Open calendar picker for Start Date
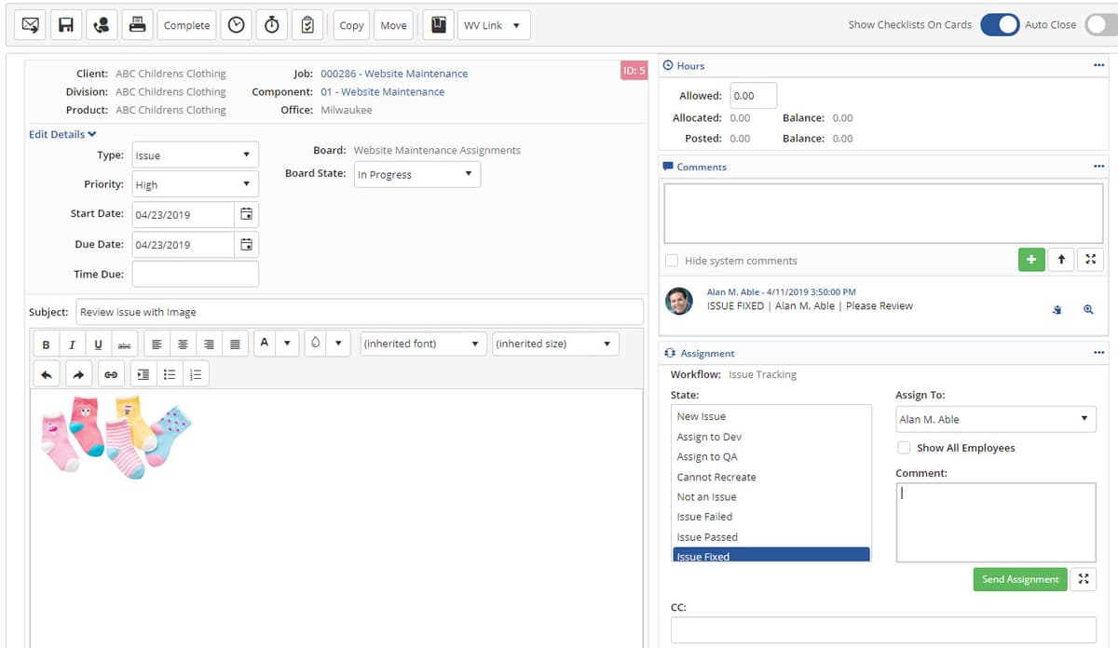 pyautogui.click(x=247, y=214)
